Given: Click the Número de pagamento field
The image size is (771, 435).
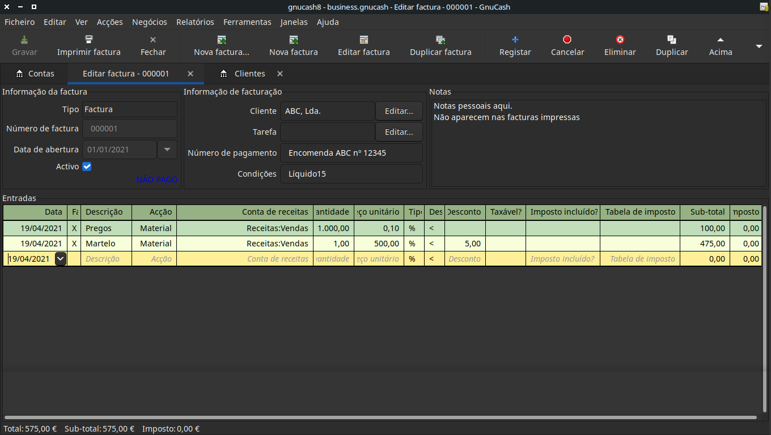Looking at the screenshot, I should click(351, 153).
